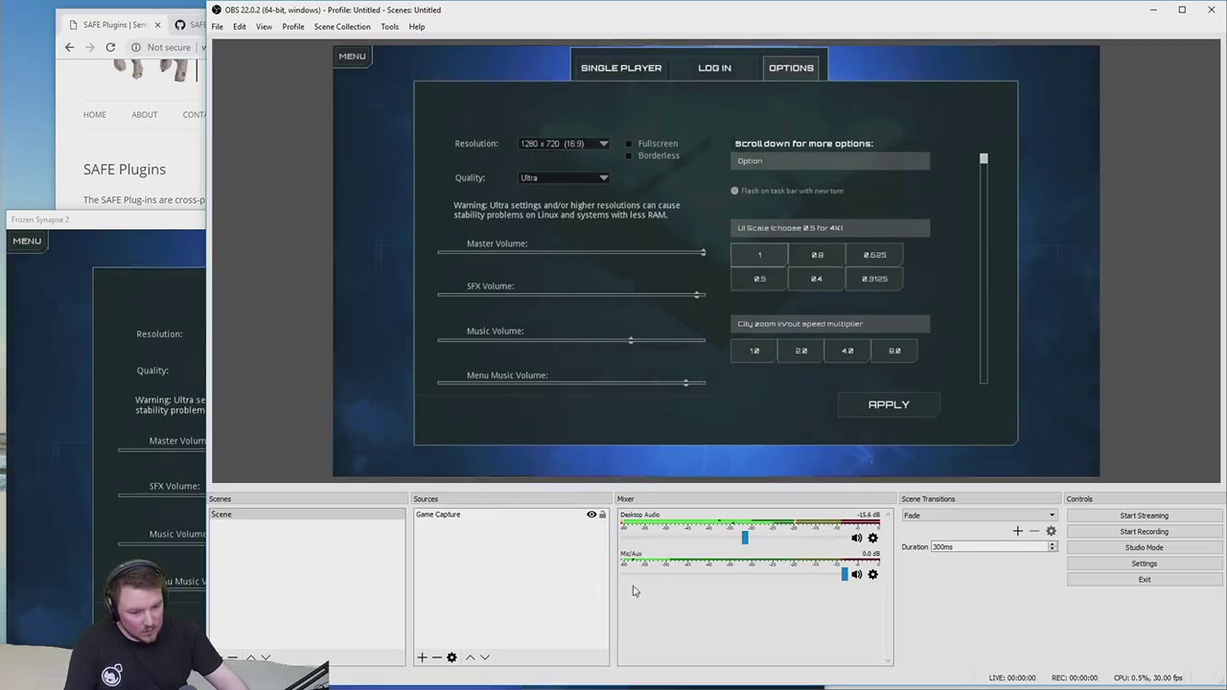Image resolution: width=1227 pixels, height=690 pixels.
Task: Open Mic/Aux settings gear
Action: (872, 574)
